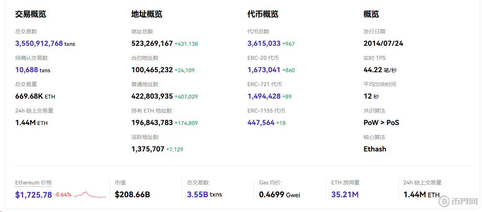Select the market cap $208.66B
This screenshot has height=212, width=482.
tap(132, 195)
